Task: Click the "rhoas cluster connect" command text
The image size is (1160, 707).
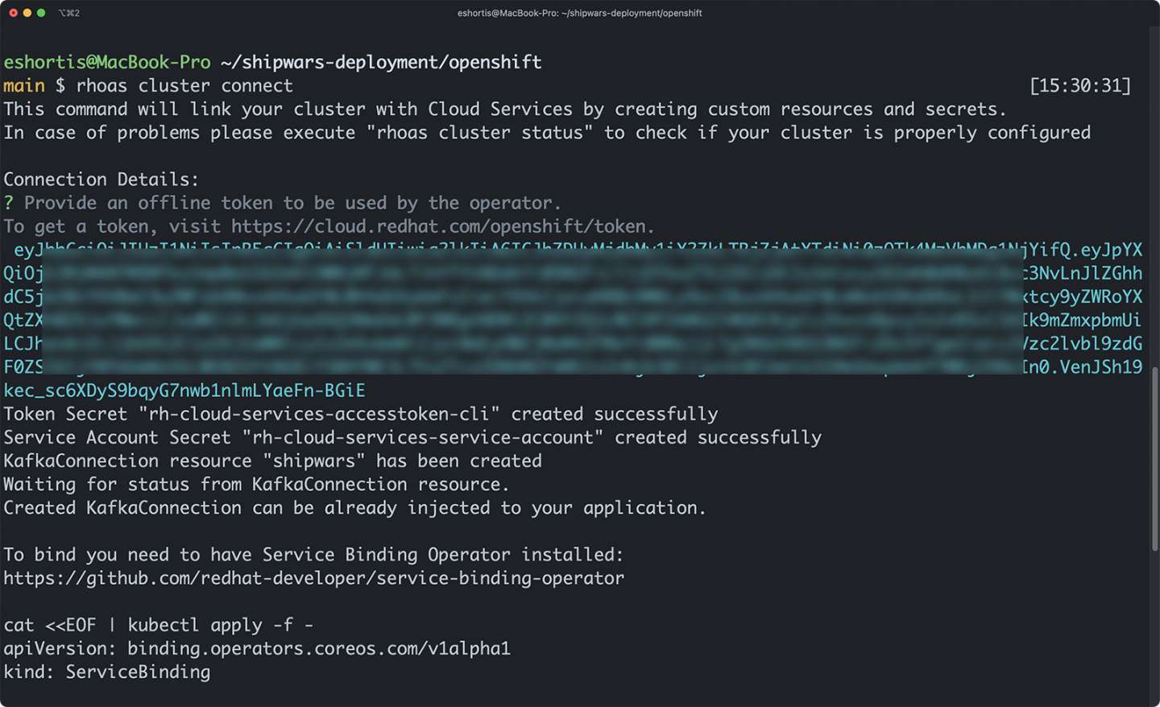Action: (x=184, y=85)
